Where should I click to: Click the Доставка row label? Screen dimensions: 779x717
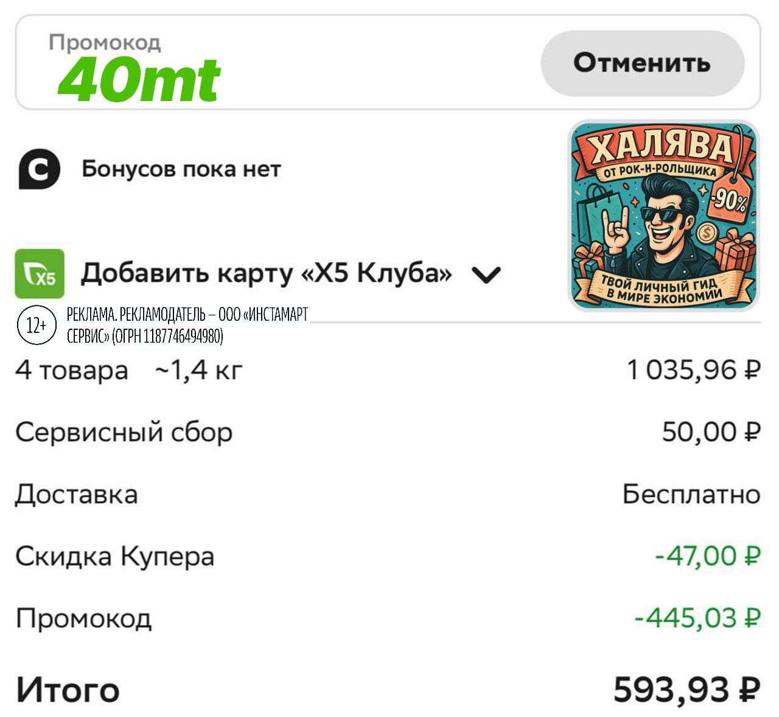tap(77, 494)
